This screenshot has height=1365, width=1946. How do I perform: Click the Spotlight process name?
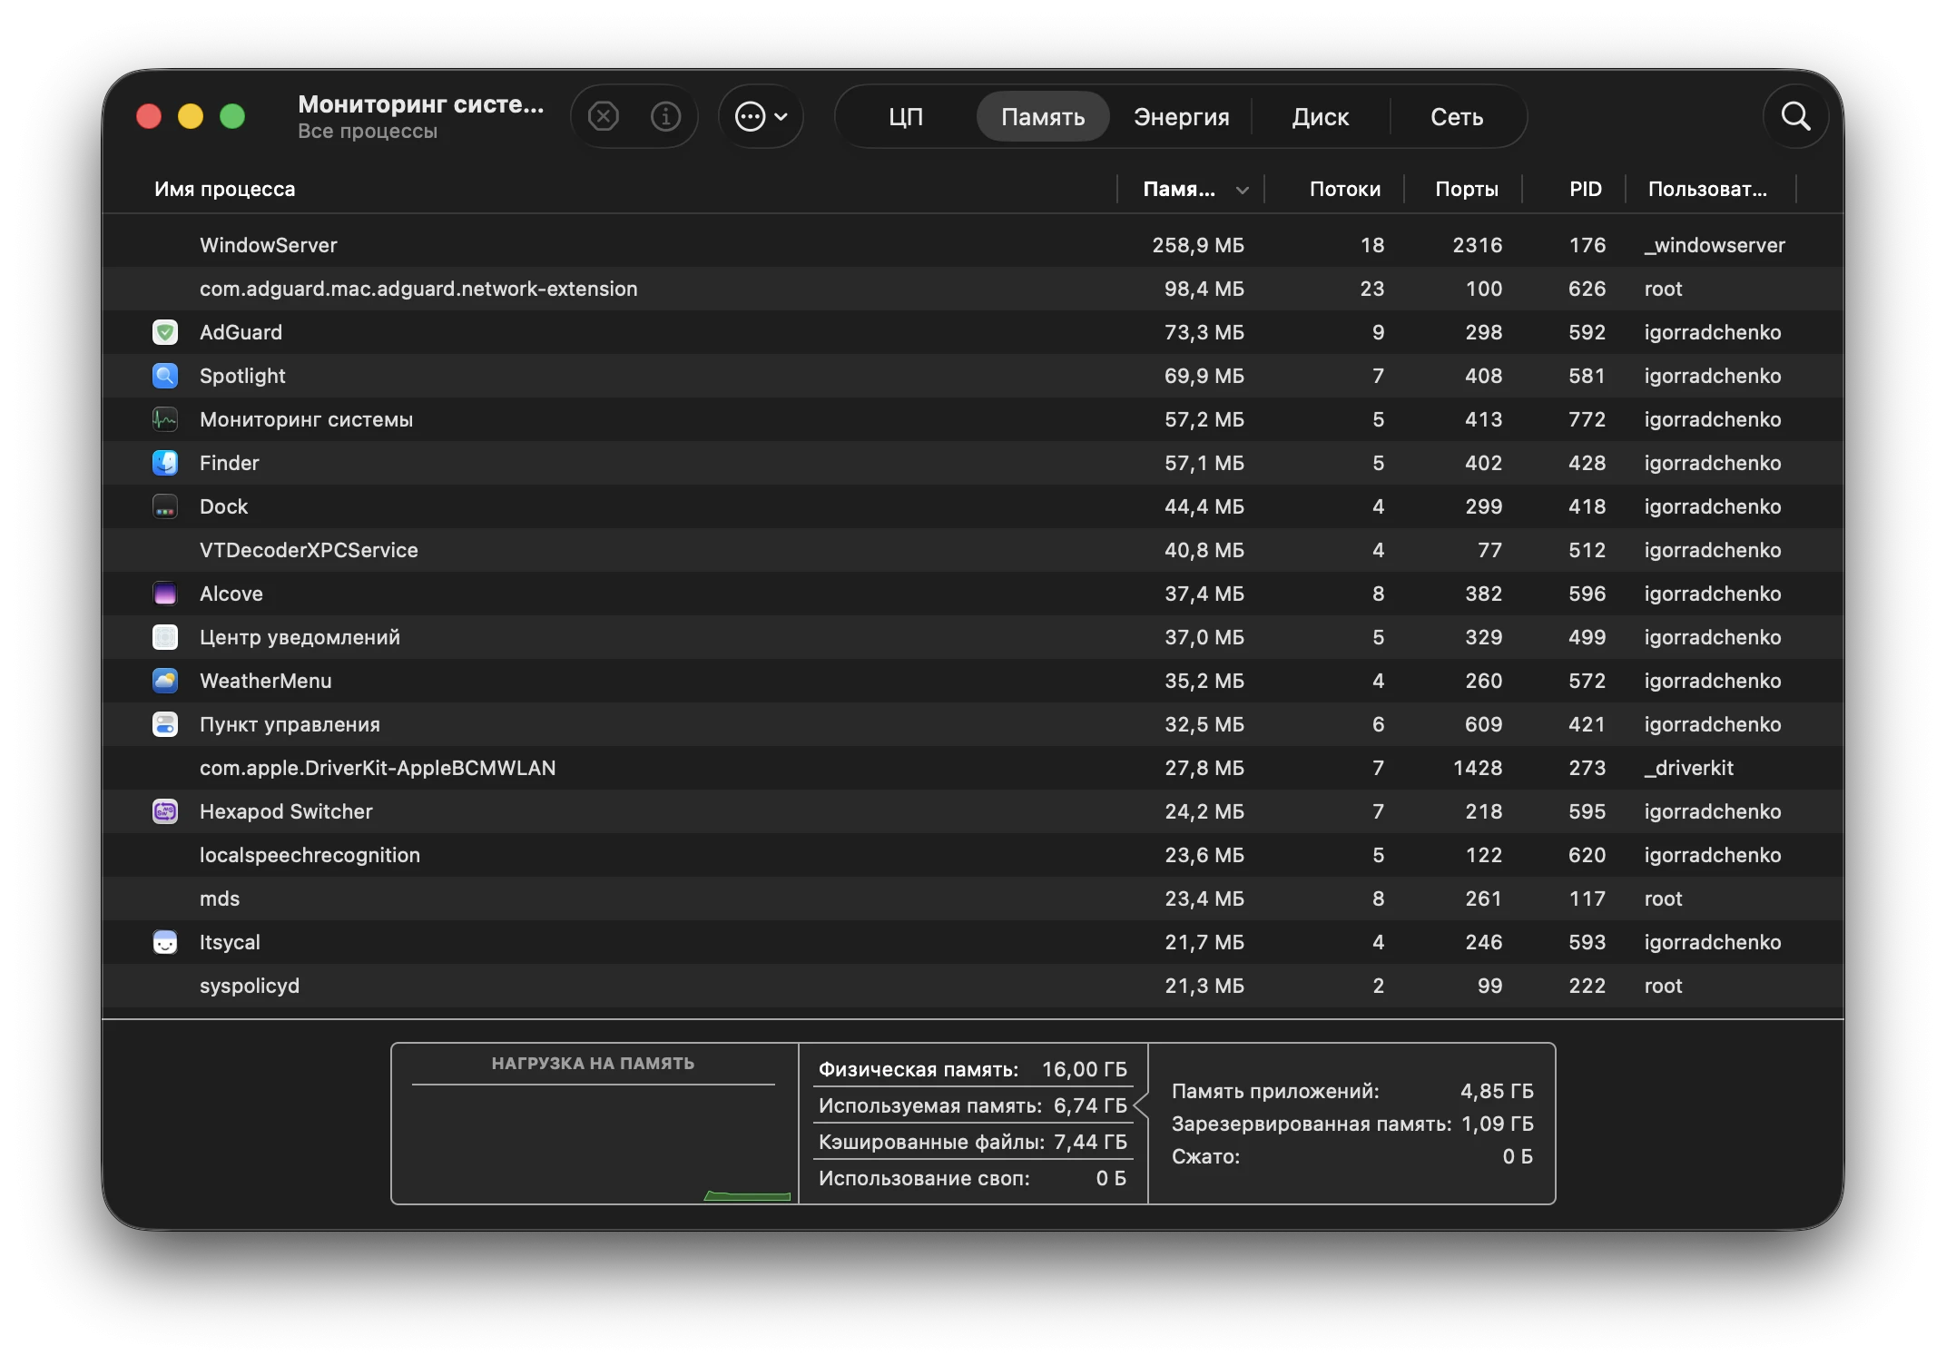pyautogui.click(x=242, y=376)
